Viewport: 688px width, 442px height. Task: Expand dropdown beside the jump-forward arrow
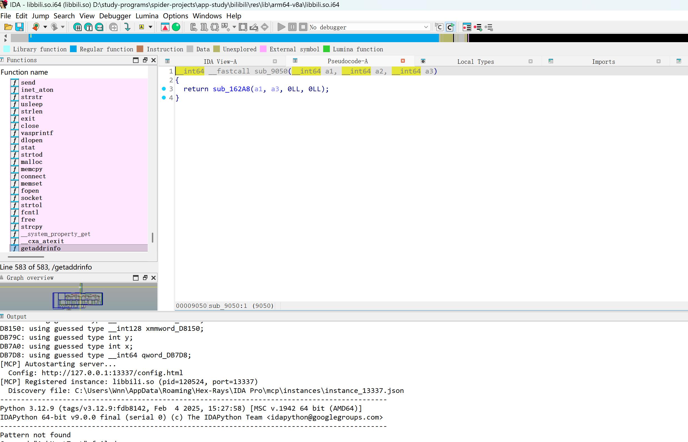[x=63, y=27]
